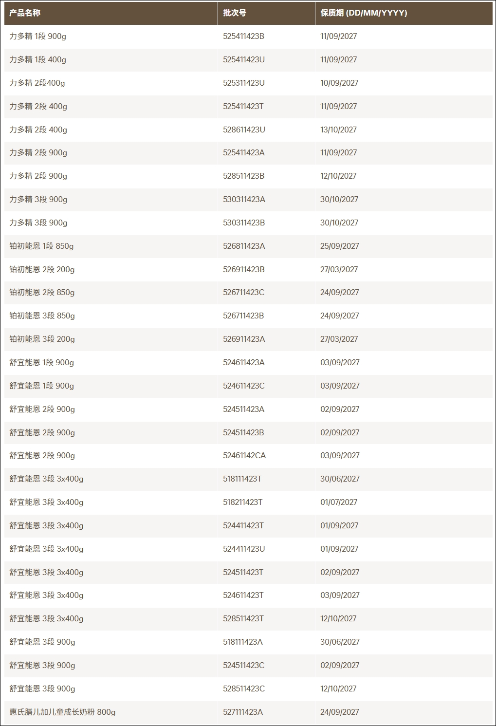The image size is (496, 726).
Task: Select batch number 526911423B
Action: 244,269
